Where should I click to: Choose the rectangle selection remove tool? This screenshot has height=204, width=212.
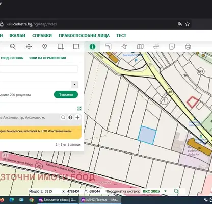[76, 46]
